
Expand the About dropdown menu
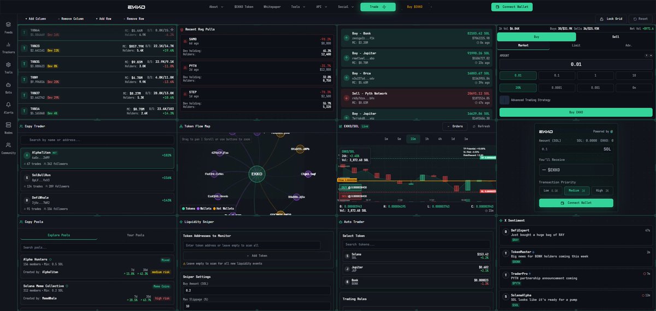click(215, 7)
